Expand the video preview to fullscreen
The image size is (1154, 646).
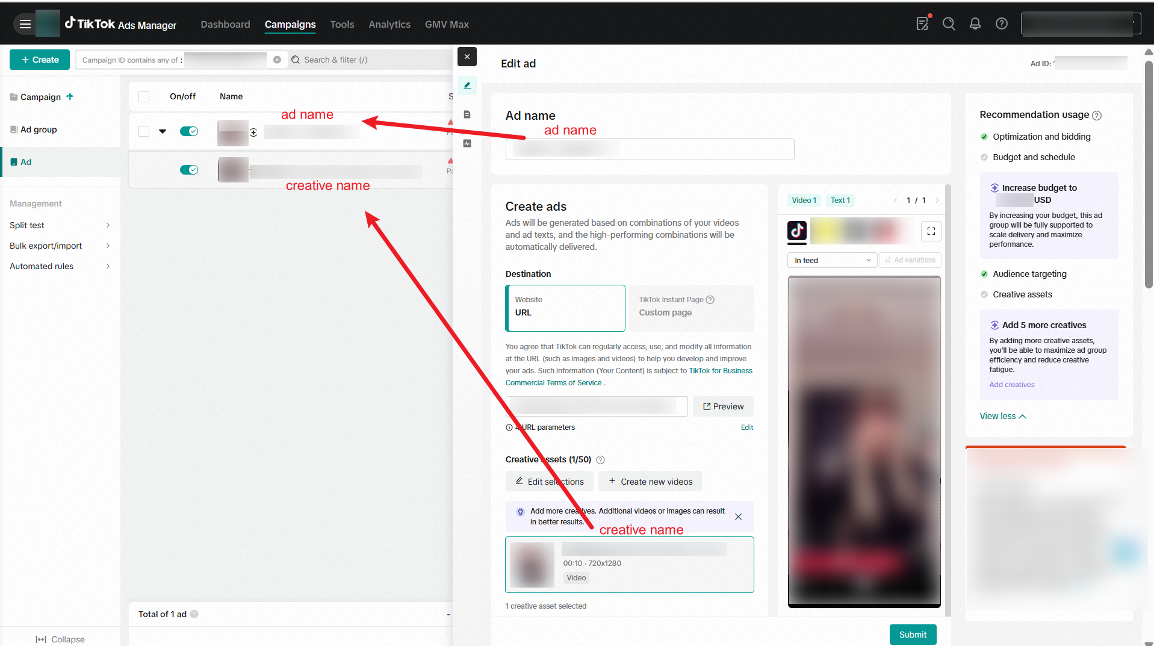(931, 231)
